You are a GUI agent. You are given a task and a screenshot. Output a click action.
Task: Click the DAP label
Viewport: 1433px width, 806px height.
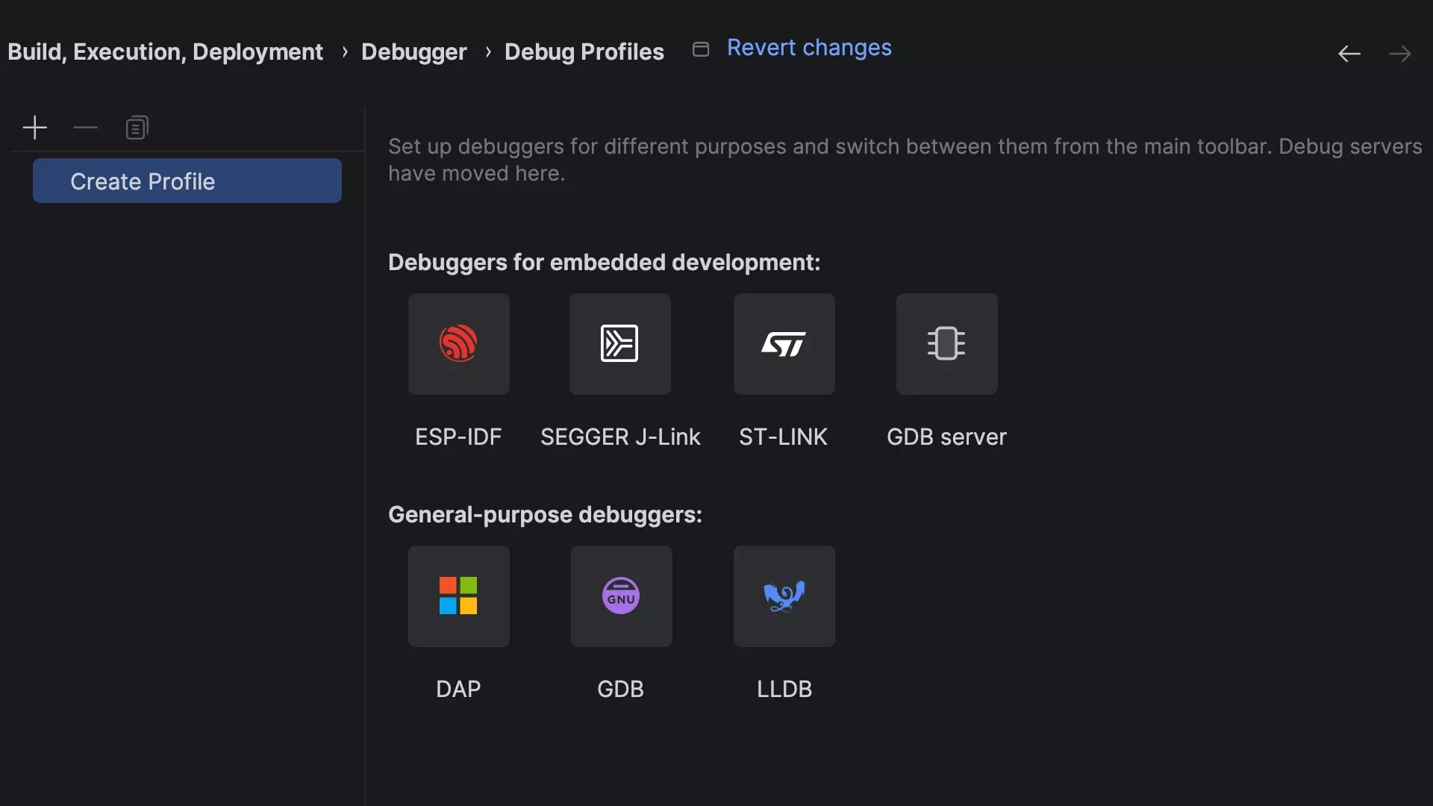click(458, 689)
